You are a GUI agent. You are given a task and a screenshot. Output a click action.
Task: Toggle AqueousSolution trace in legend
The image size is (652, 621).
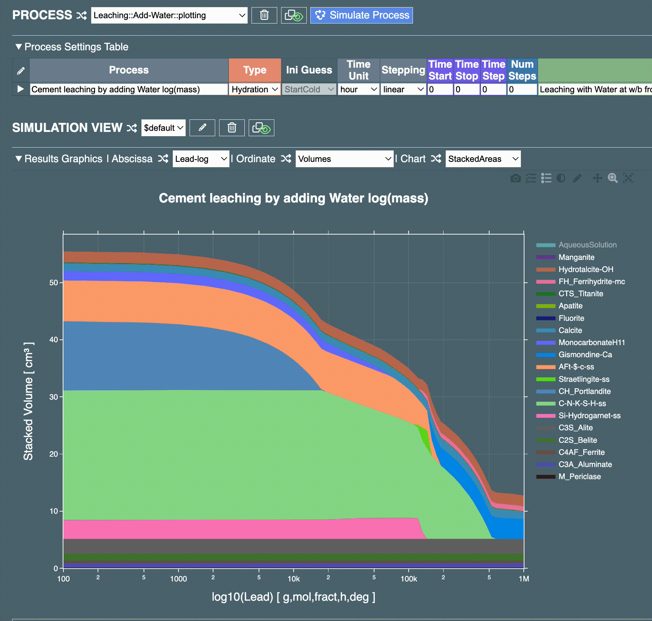pos(587,245)
